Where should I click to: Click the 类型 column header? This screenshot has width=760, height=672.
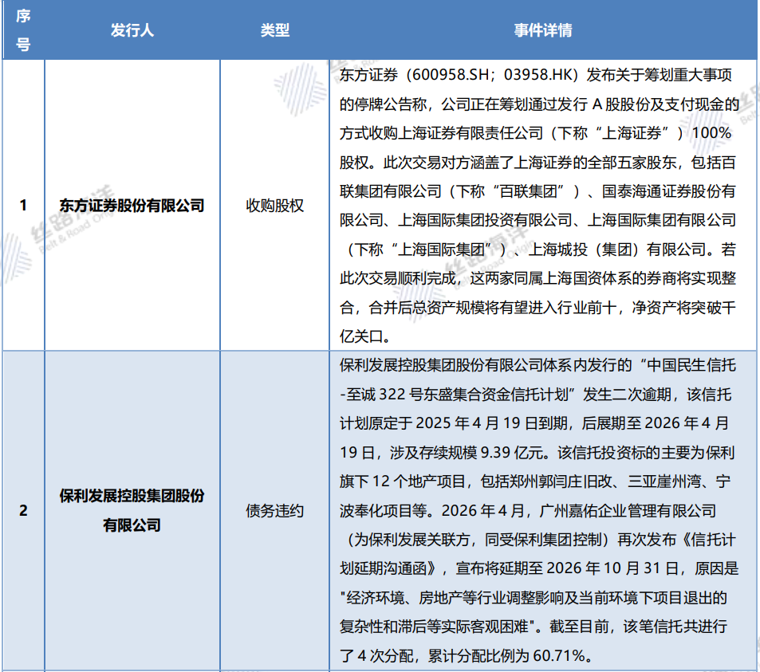tap(274, 30)
